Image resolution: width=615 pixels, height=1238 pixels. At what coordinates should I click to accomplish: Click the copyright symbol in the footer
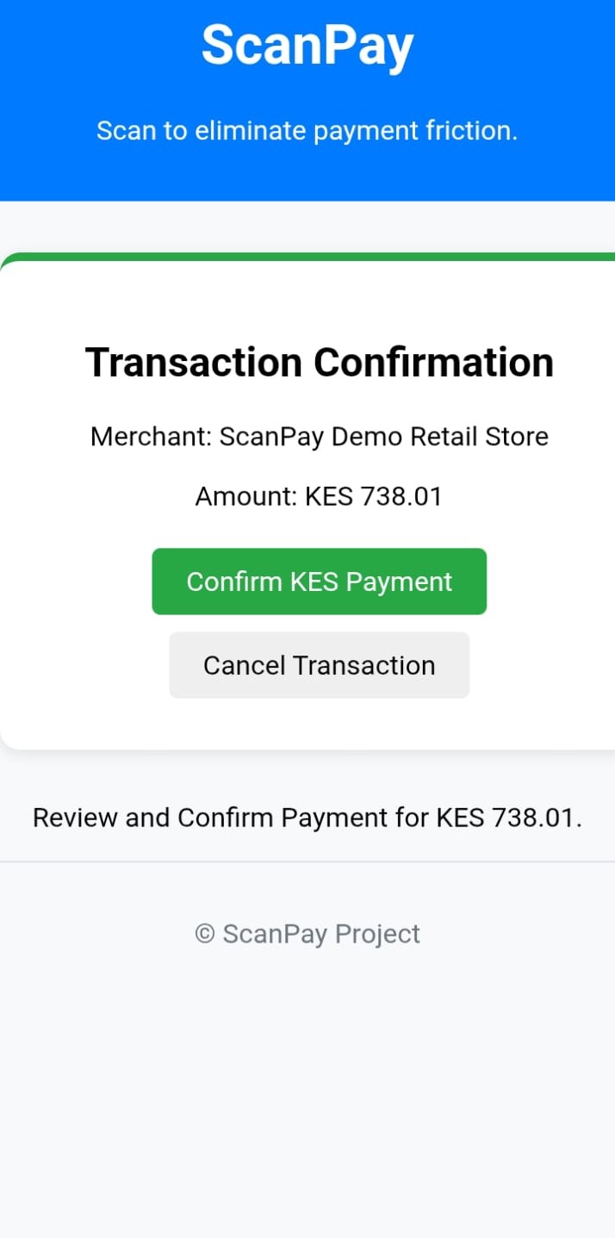tap(204, 934)
